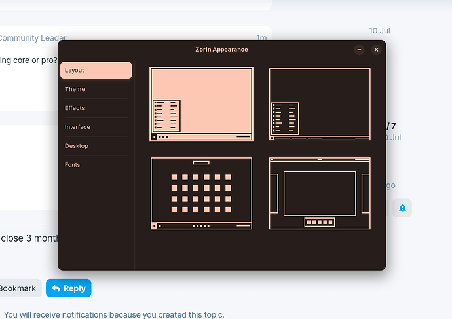Minimize the Zorin Appearance window
452x319 pixels.
359,50
